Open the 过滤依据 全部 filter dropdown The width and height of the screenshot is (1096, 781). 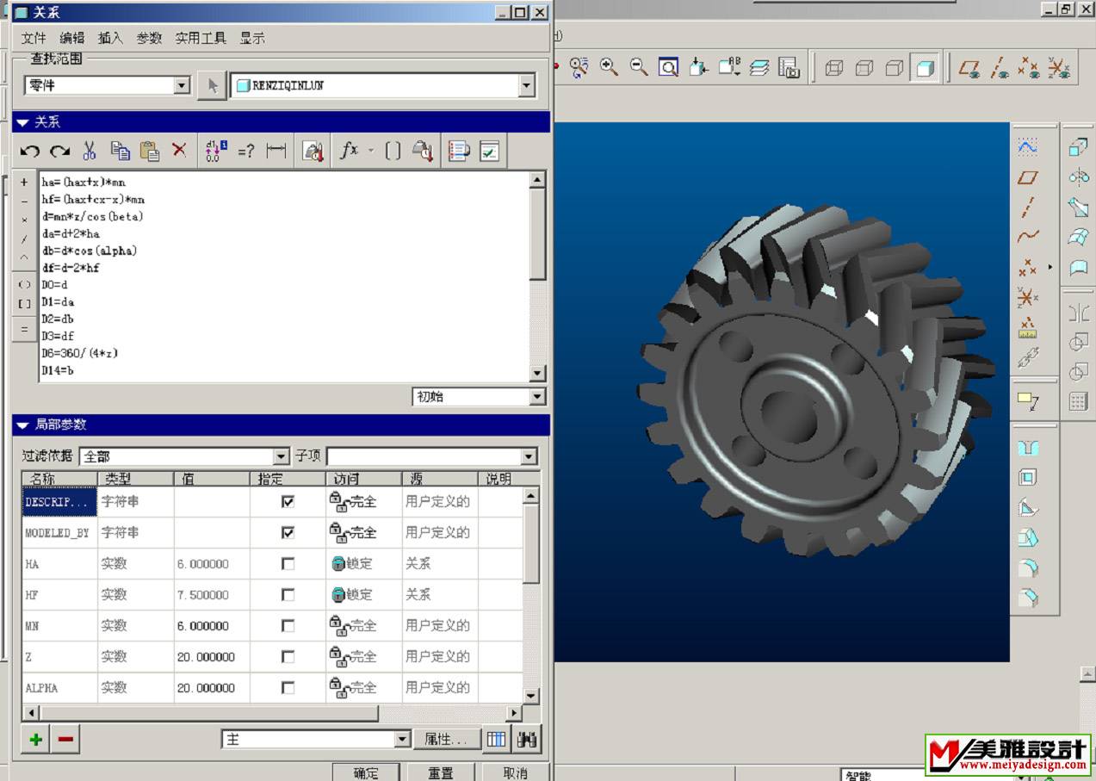281,456
